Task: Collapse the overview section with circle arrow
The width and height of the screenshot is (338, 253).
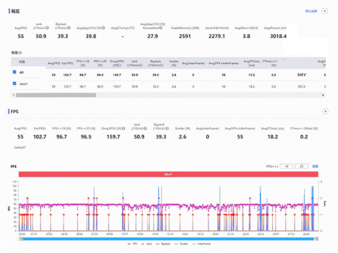Action: point(325,11)
